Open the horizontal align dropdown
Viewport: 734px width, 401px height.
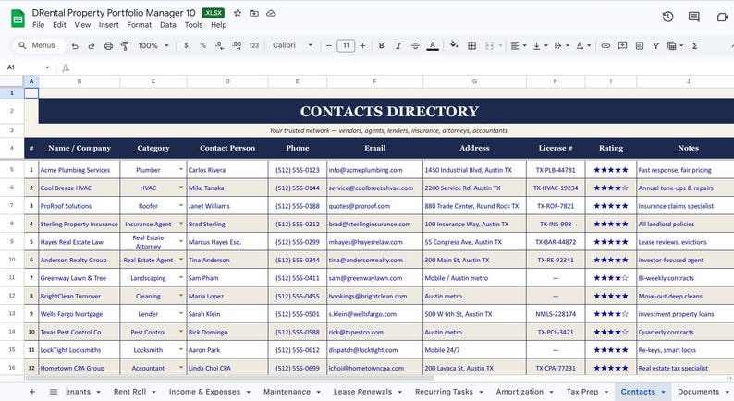tap(518, 46)
